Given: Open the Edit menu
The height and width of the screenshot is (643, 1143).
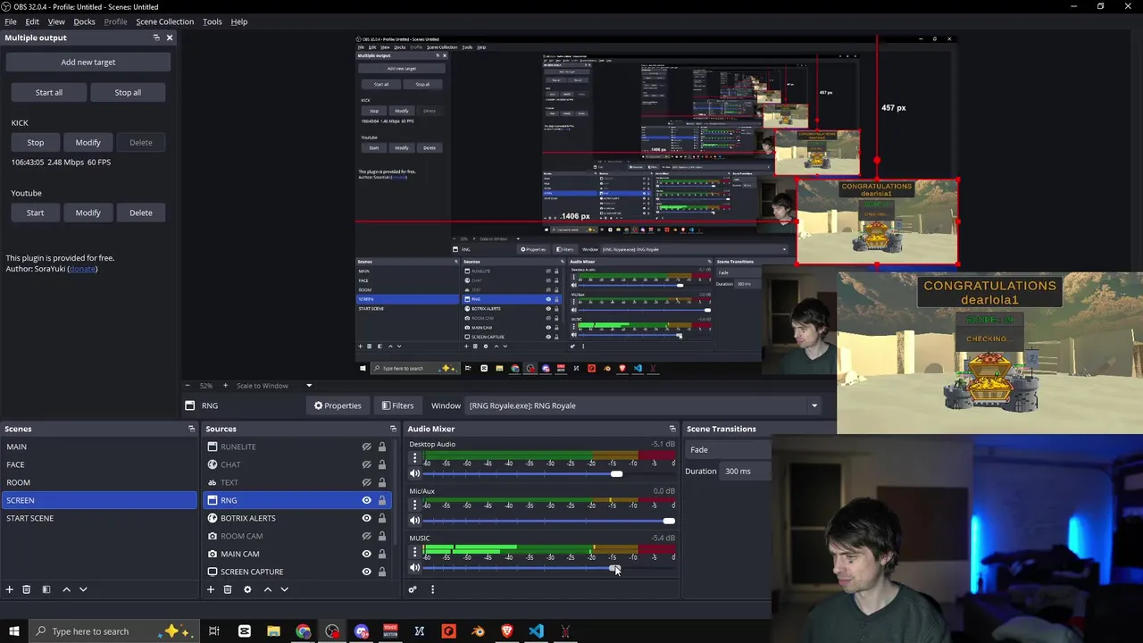Looking at the screenshot, I should [x=32, y=21].
